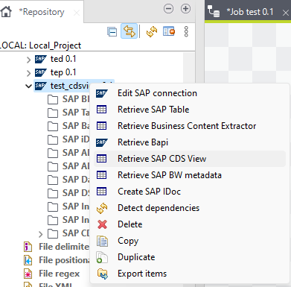Click table icon beside Create SAP IDoc
The image size is (291, 287).
(x=101, y=192)
